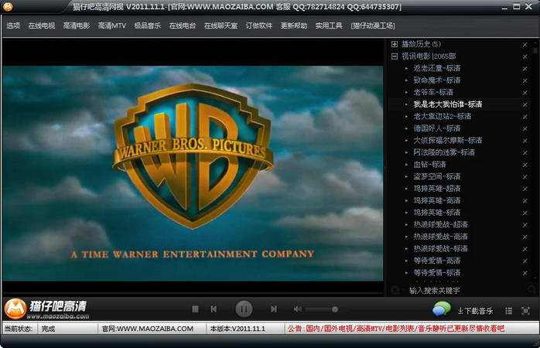Select 返老还童-标清 in the playlist
Viewport: 540px width, 348px height.
436,68
